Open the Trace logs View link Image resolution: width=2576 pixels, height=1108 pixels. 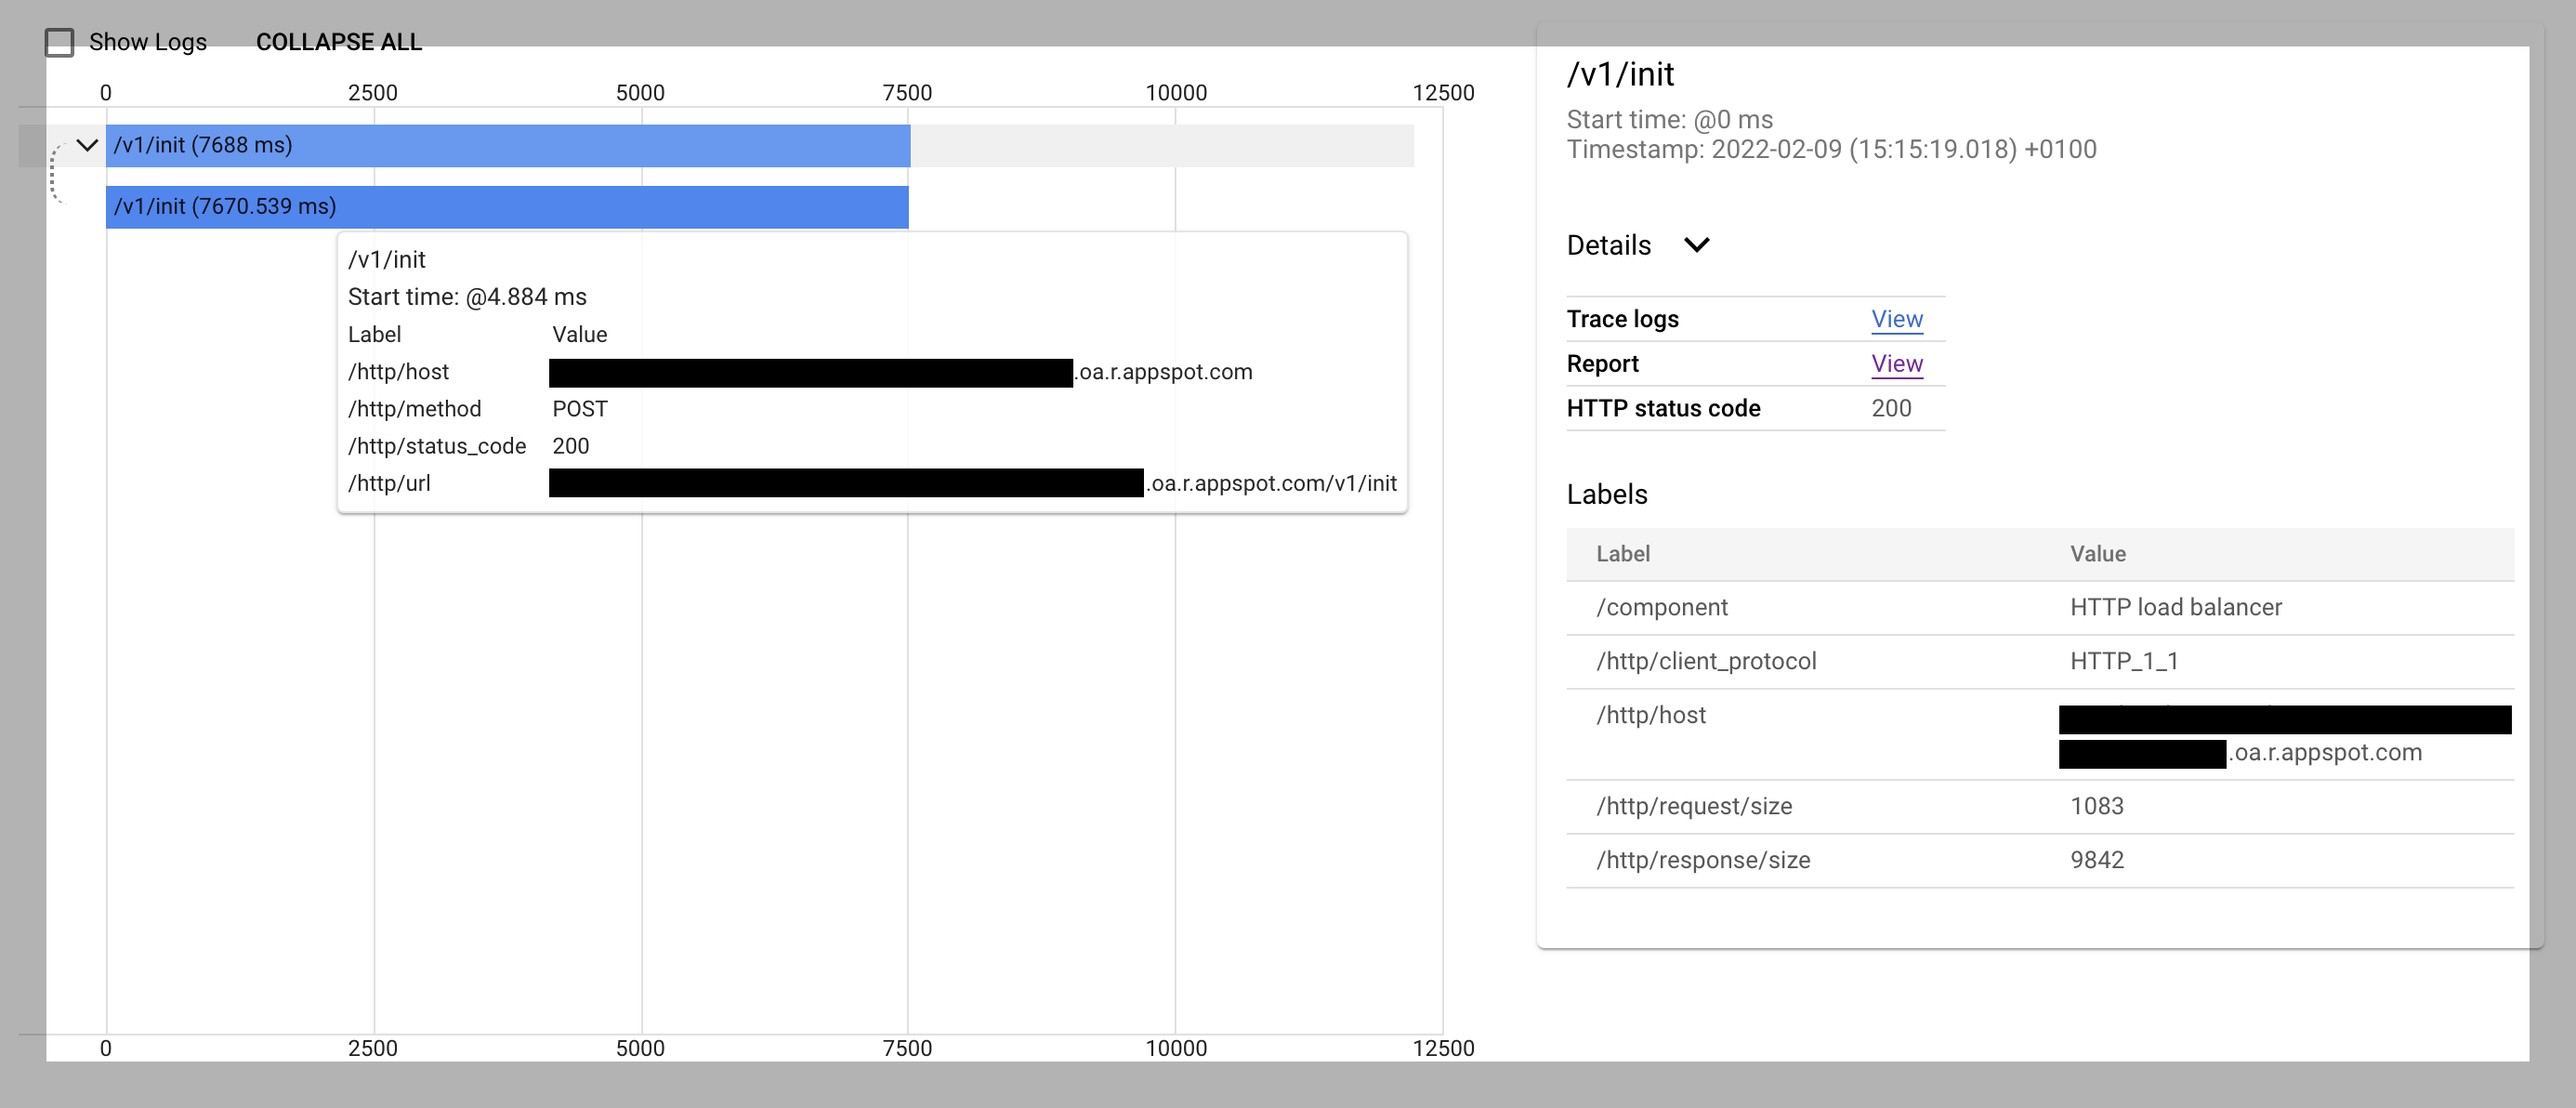(1896, 319)
